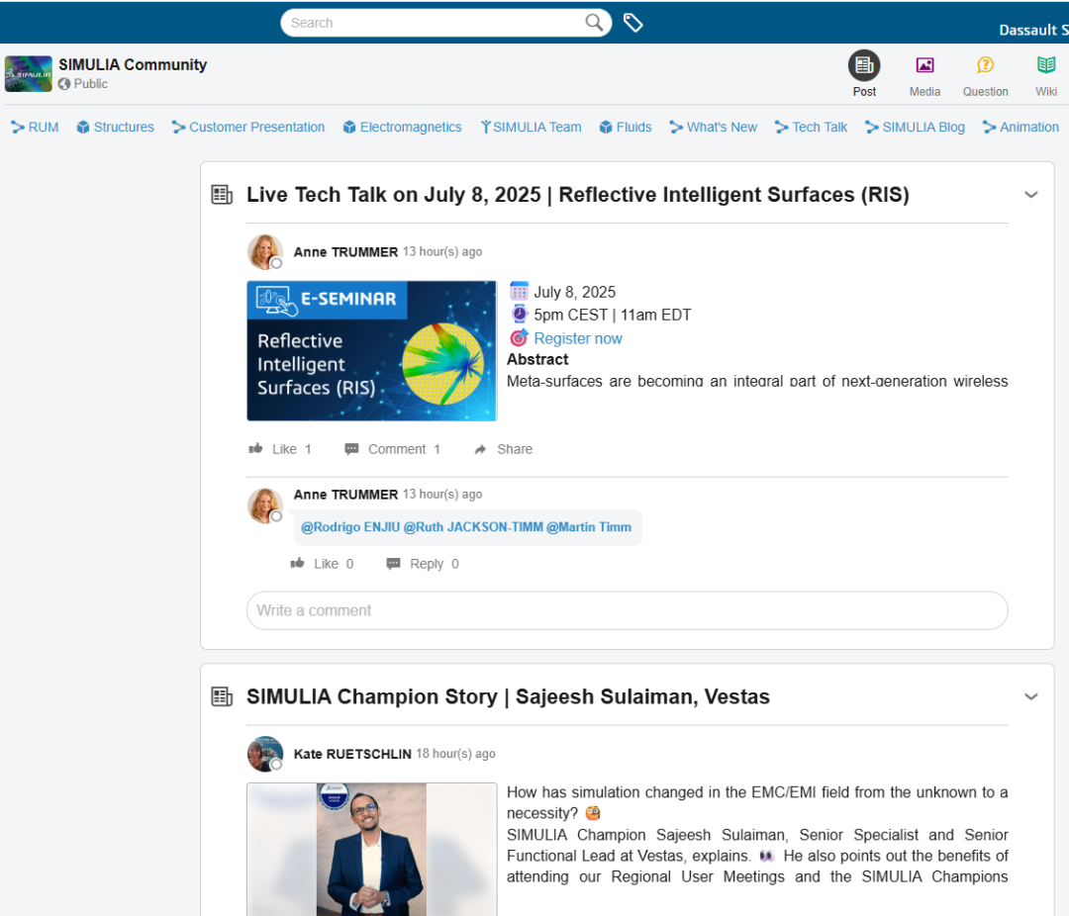
Task: Open Anne Trummer's avatar in the comment
Action: [265, 505]
